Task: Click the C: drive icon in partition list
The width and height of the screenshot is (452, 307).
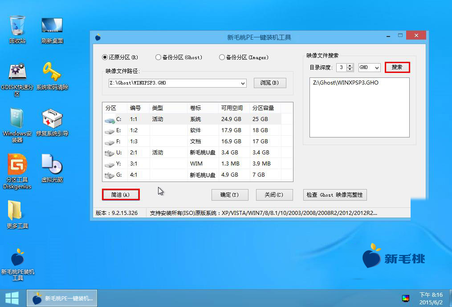Action: coord(110,120)
